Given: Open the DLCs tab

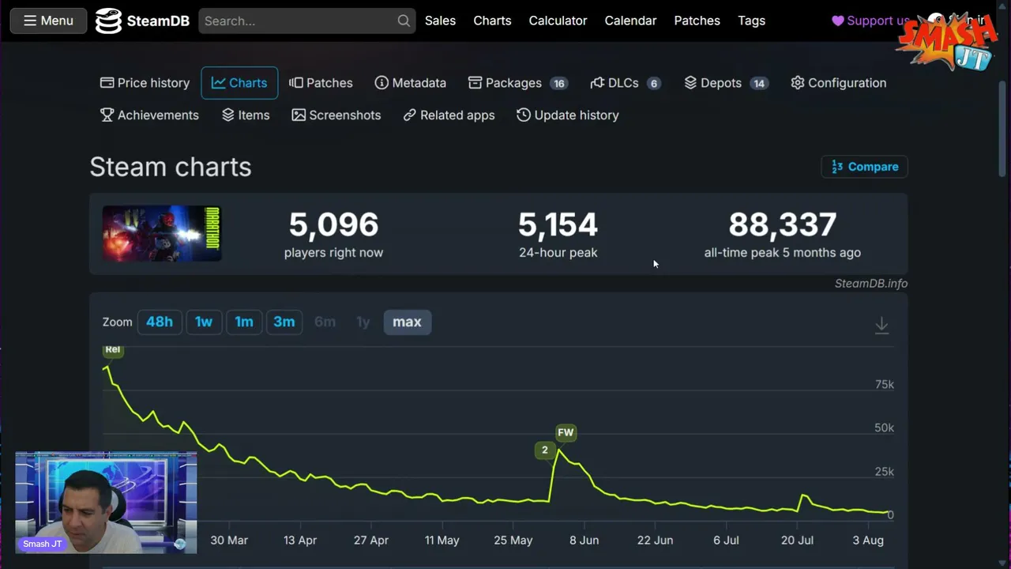Looking at the screenshot, I should click(626, 83).
